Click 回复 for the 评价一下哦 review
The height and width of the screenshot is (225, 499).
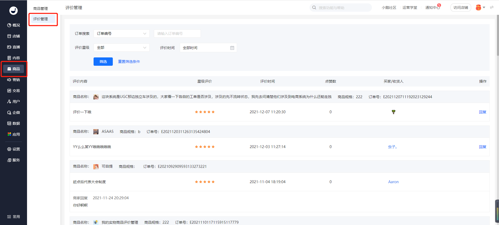pyautogui.click(x=483, y=112)
